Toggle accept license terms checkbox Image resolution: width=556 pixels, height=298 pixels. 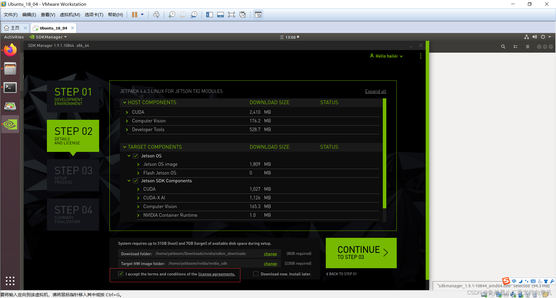coord(121,274)
